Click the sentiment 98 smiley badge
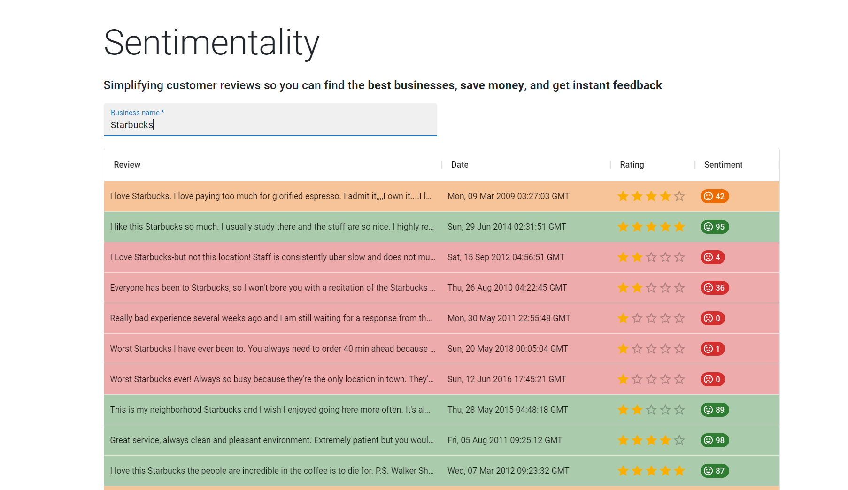The height and width of the screenshot is (490, 848). pyautogui.click(x=714, y=440)
